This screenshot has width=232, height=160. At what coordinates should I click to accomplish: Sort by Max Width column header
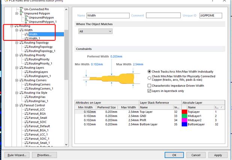click(x=128, y=107)
